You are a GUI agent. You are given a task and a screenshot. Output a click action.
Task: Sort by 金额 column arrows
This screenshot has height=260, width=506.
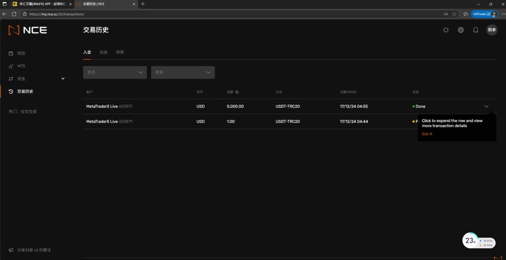coord(237,92)
